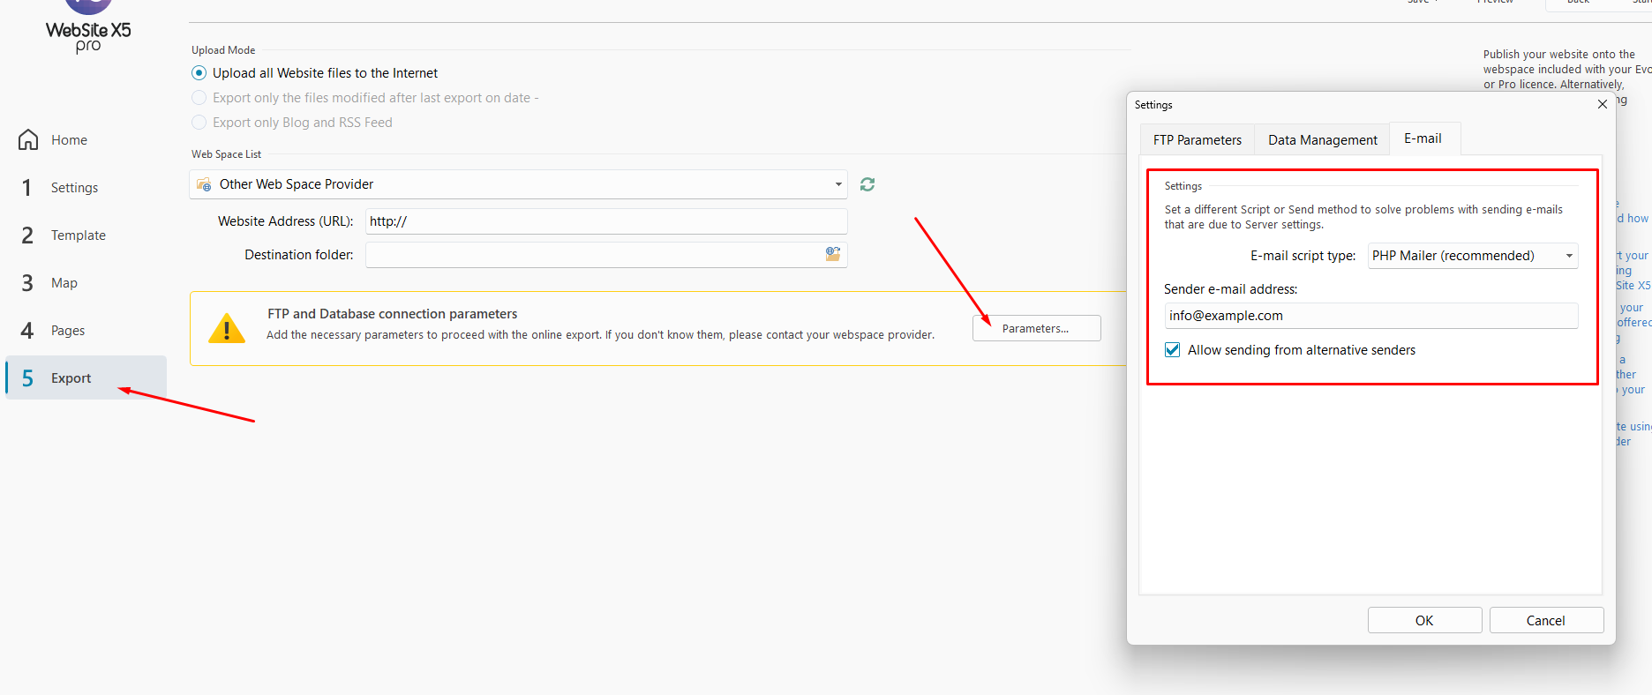Open the Data Management tab
This screenshot has width=1652, height=695.
pos(1322,140)
